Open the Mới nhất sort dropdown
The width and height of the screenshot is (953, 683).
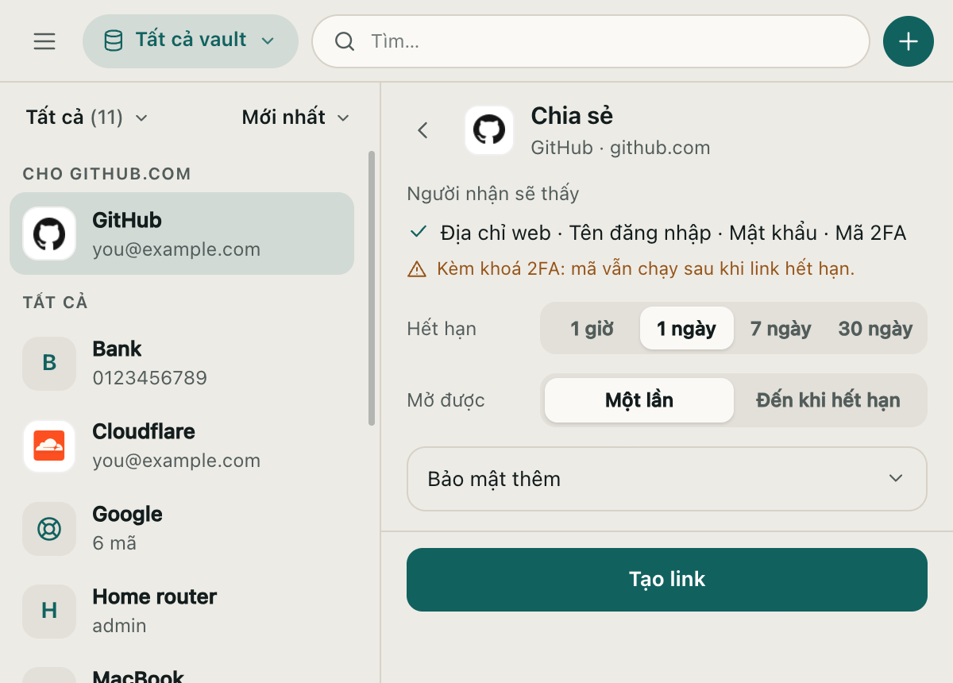pos(295,118)
